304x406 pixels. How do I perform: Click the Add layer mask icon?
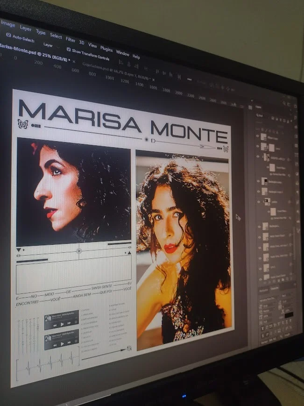[x=274, y=281]
